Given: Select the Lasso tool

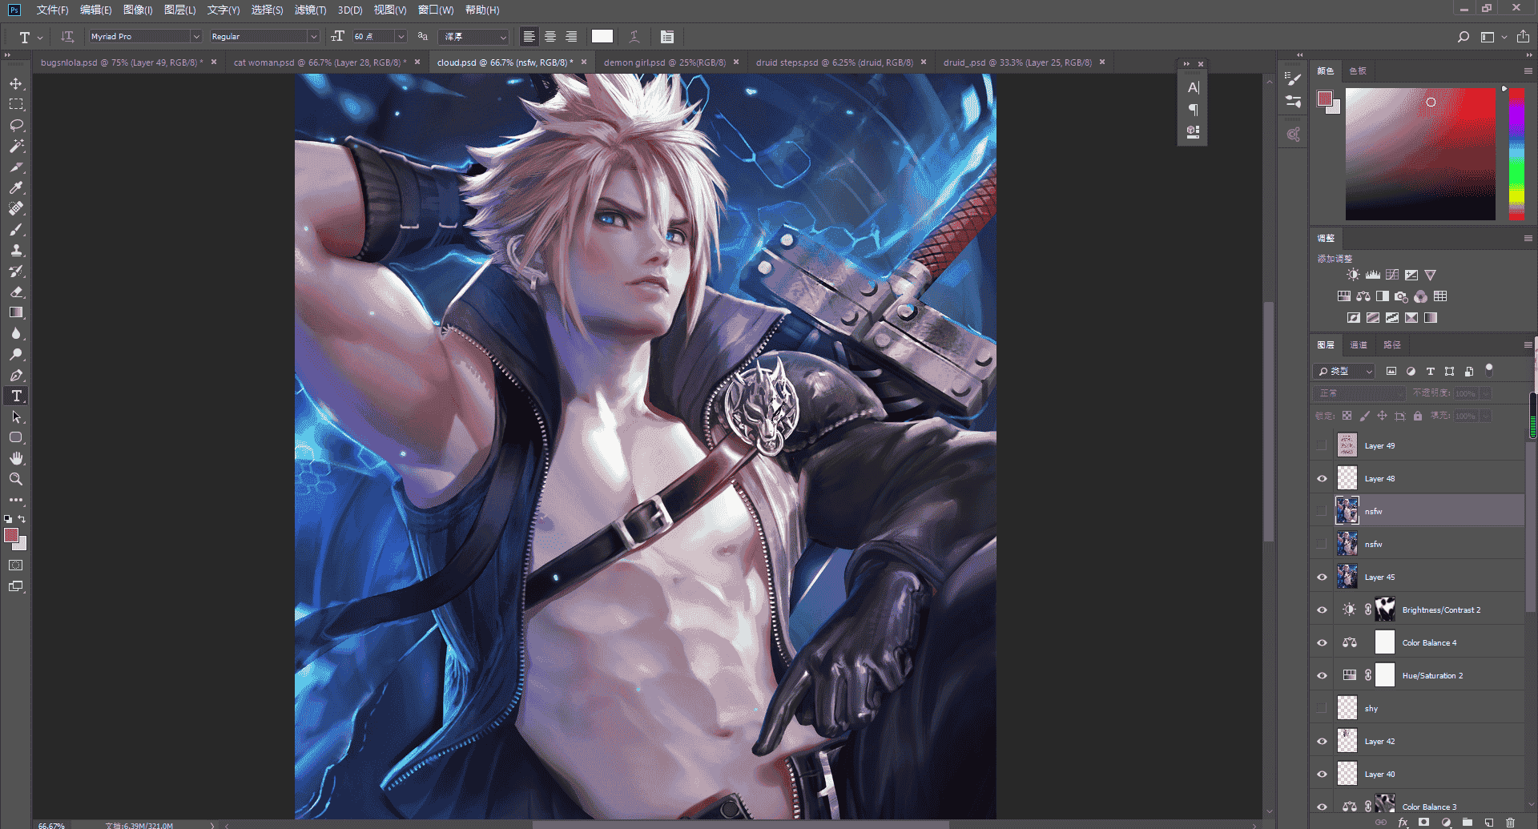Looking at the screenshot, I should (16, 125).
